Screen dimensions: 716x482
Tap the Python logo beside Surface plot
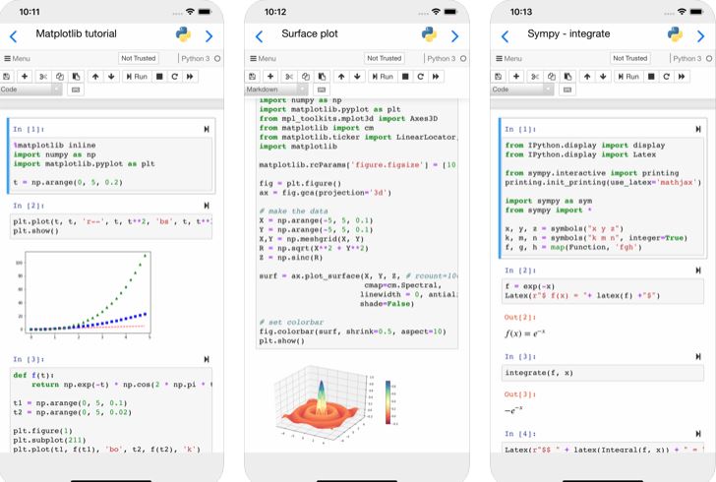tap(429, 34)
